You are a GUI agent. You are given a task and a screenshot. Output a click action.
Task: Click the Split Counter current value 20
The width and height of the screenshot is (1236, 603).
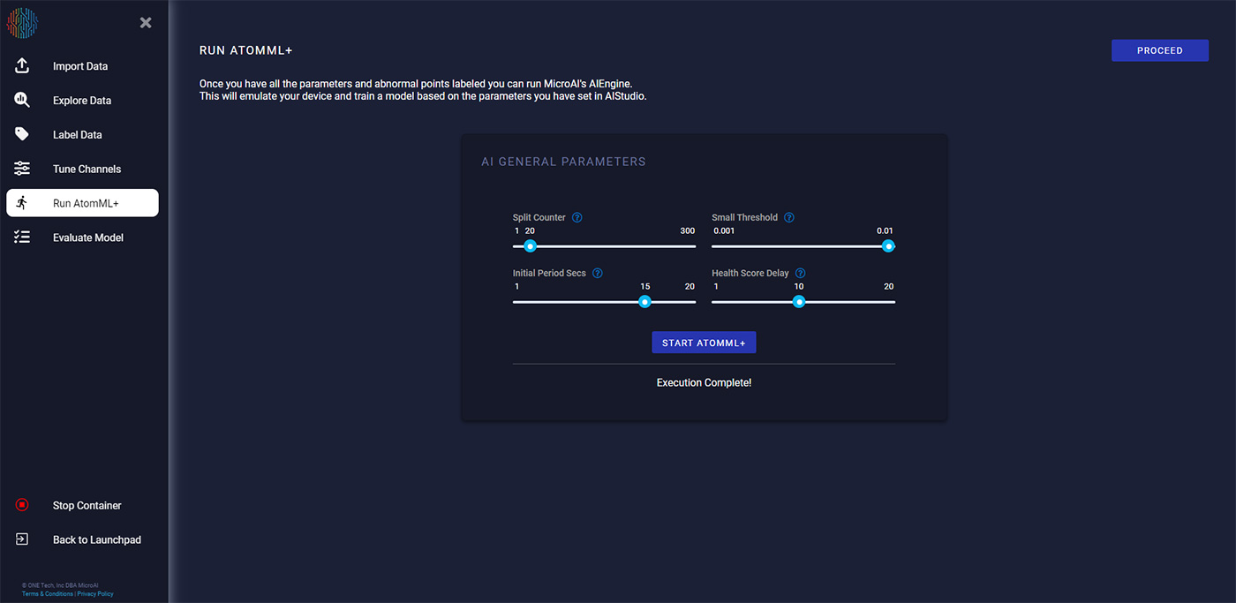coord(531,231)
